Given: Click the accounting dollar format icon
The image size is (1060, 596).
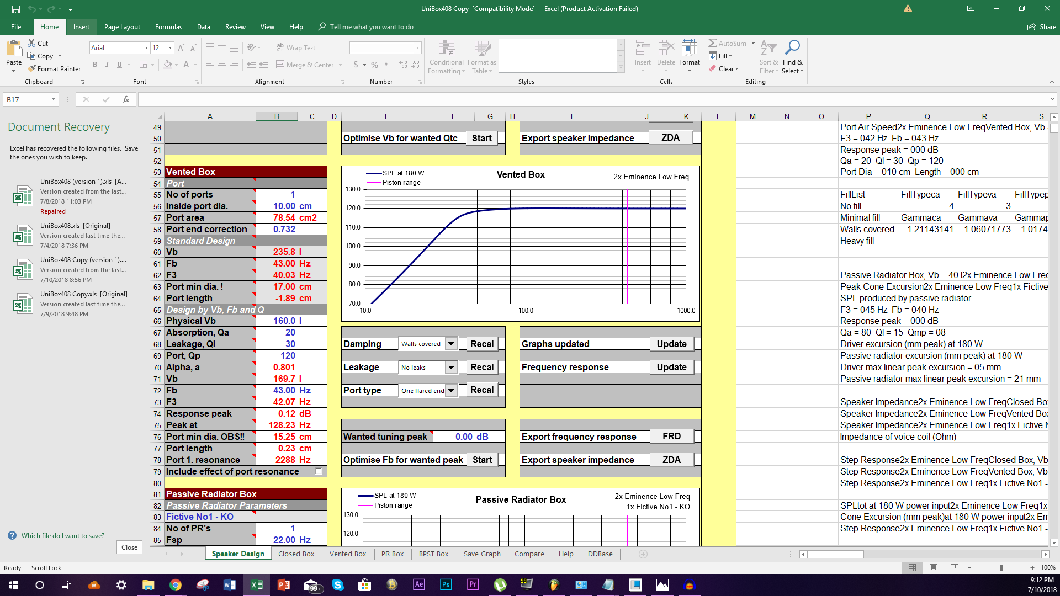Looking at the screenshot, I should [x=356, y=65].
